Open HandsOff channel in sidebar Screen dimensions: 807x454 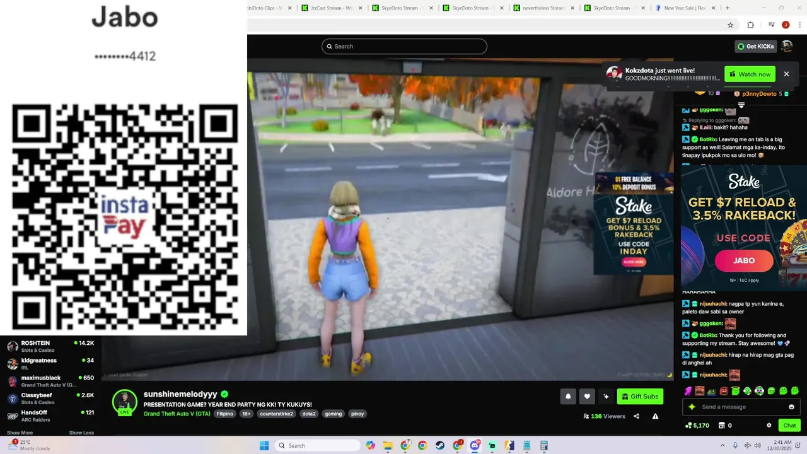50,416
